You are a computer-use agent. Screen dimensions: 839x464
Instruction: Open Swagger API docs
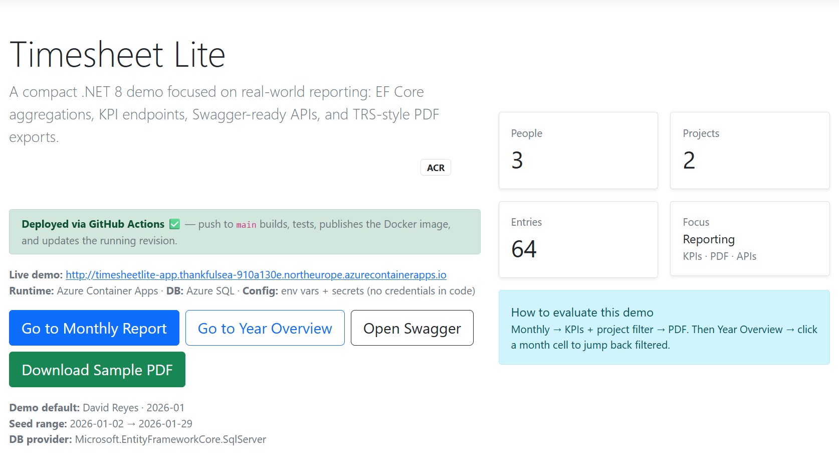pyautogui.click(x=412, y=328)
